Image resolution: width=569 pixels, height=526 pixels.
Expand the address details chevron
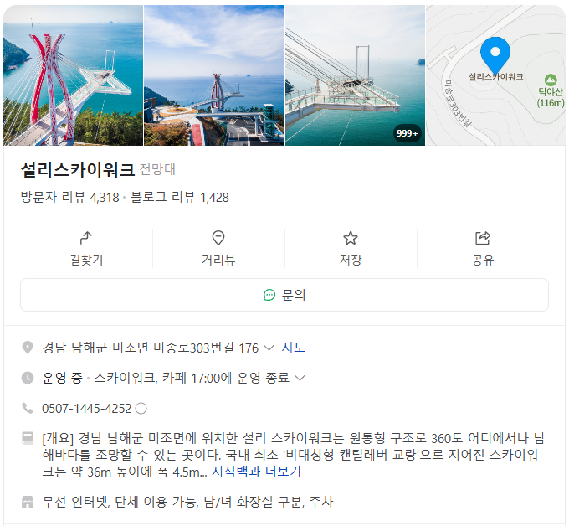tap(269, 348)
